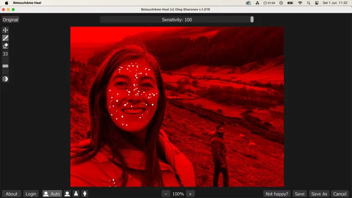Click the 100% zoom level label
352x198 pixels.
point(178,194)
